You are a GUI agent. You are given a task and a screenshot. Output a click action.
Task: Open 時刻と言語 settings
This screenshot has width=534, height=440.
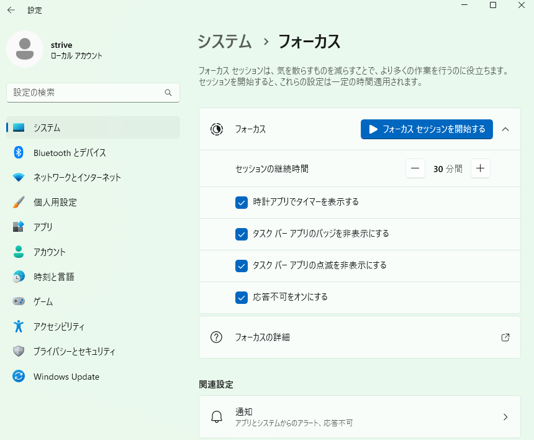coord(93,277)
